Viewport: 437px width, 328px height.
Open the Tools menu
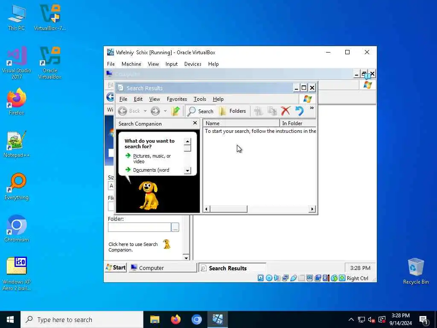[200, 99]
